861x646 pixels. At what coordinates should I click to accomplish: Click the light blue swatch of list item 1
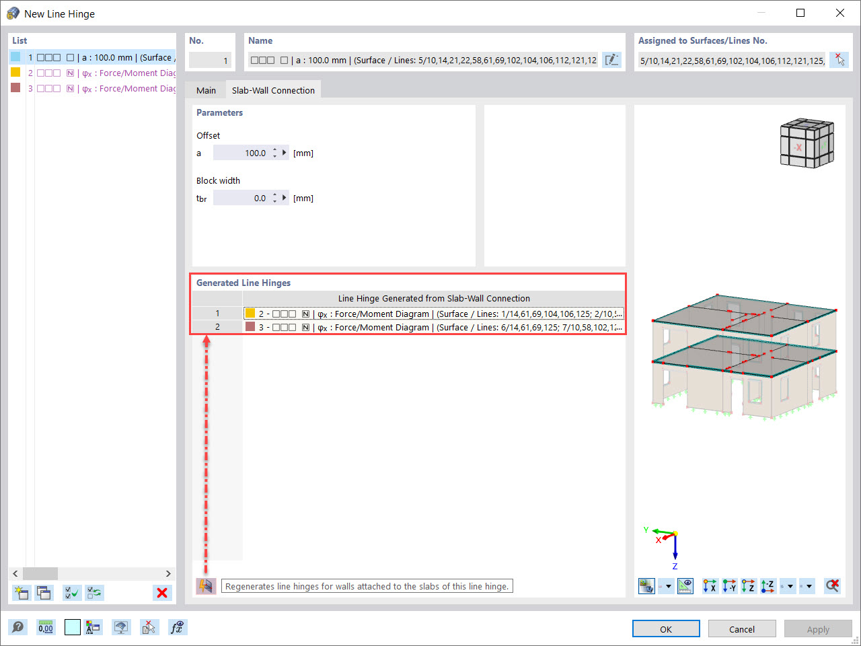[15, 57]
